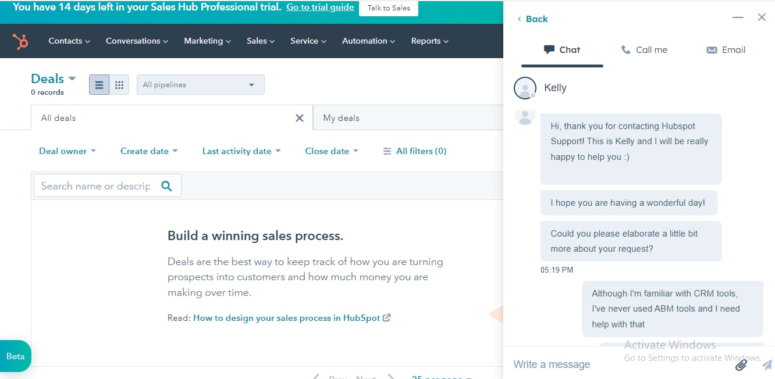Focus the Search name or description field
This screenshot has height=379, width=775.
108,186
